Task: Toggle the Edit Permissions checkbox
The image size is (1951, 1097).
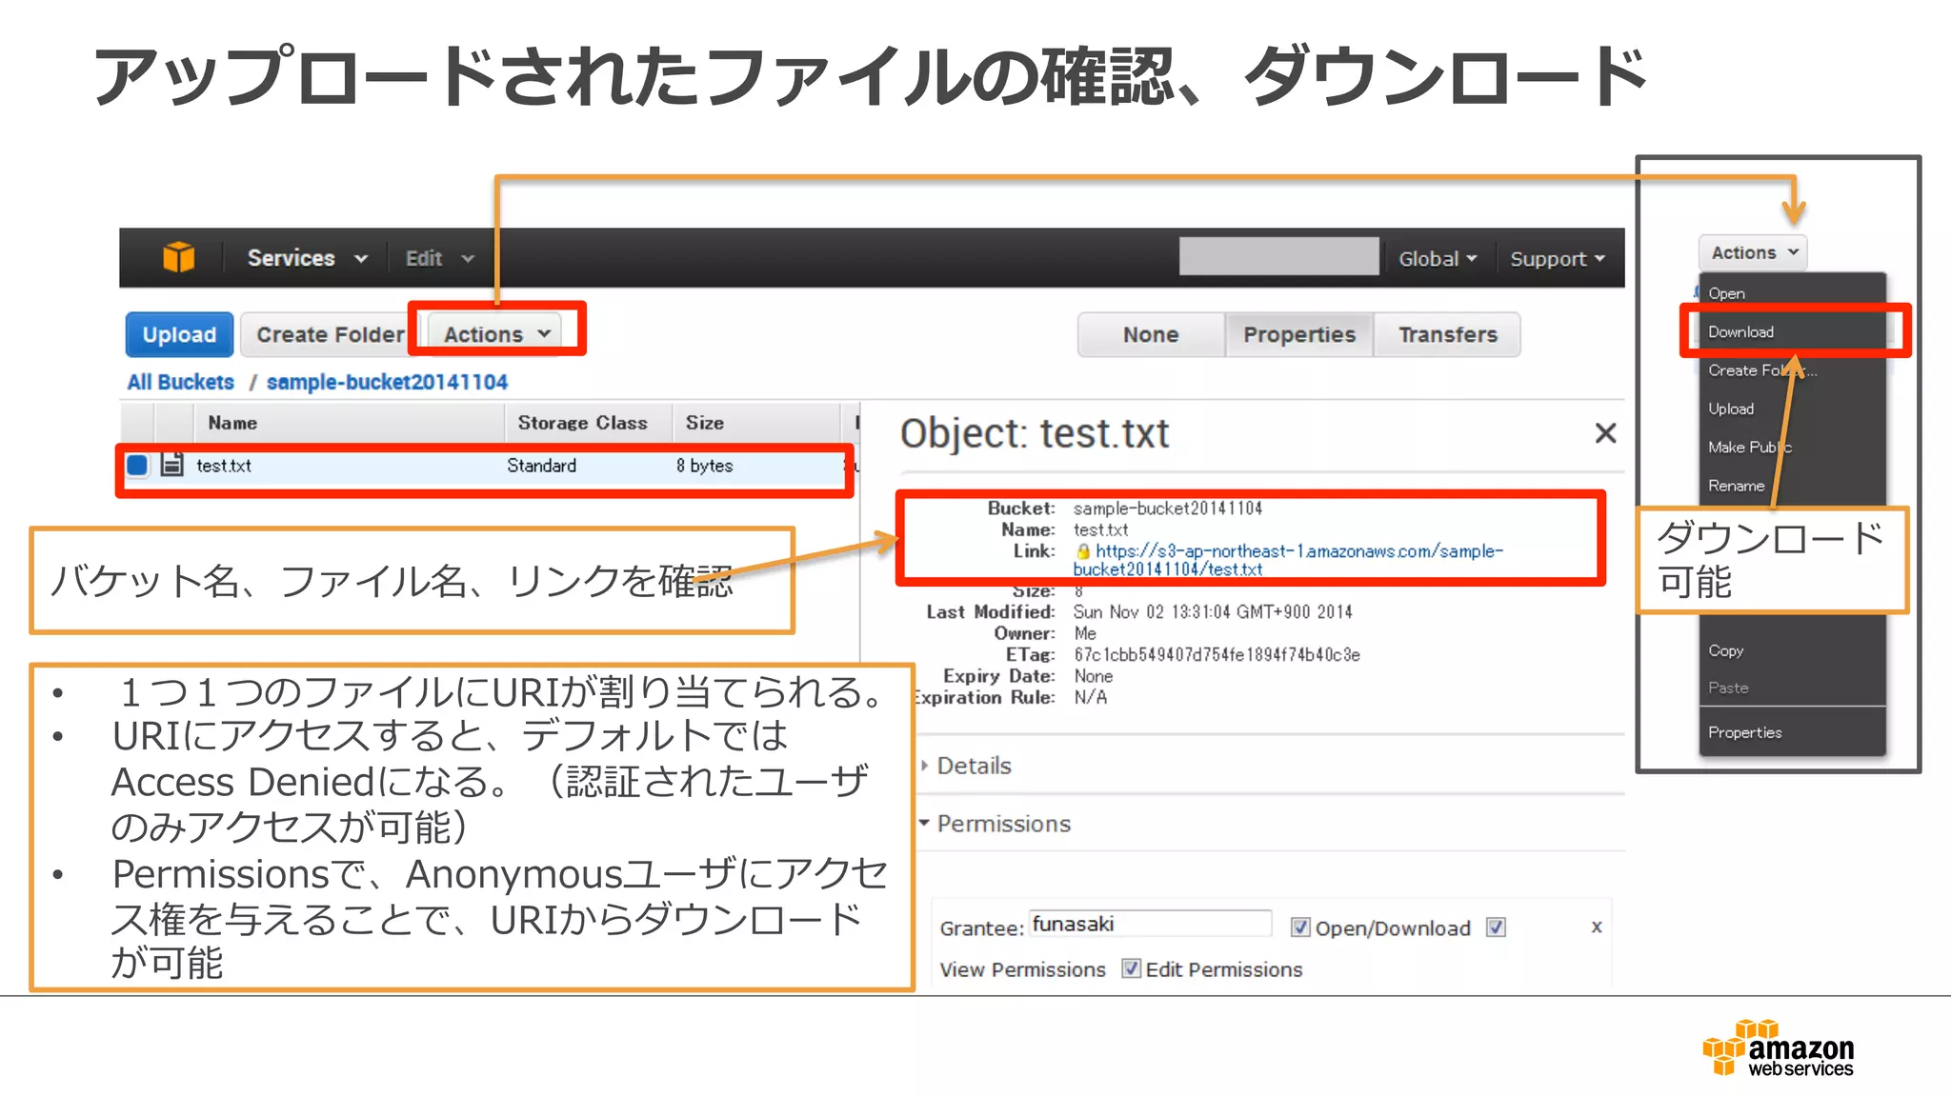Action: click(x=1131, y=968)
